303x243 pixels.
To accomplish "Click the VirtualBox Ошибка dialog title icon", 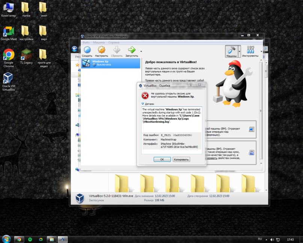I will [140, 86].
